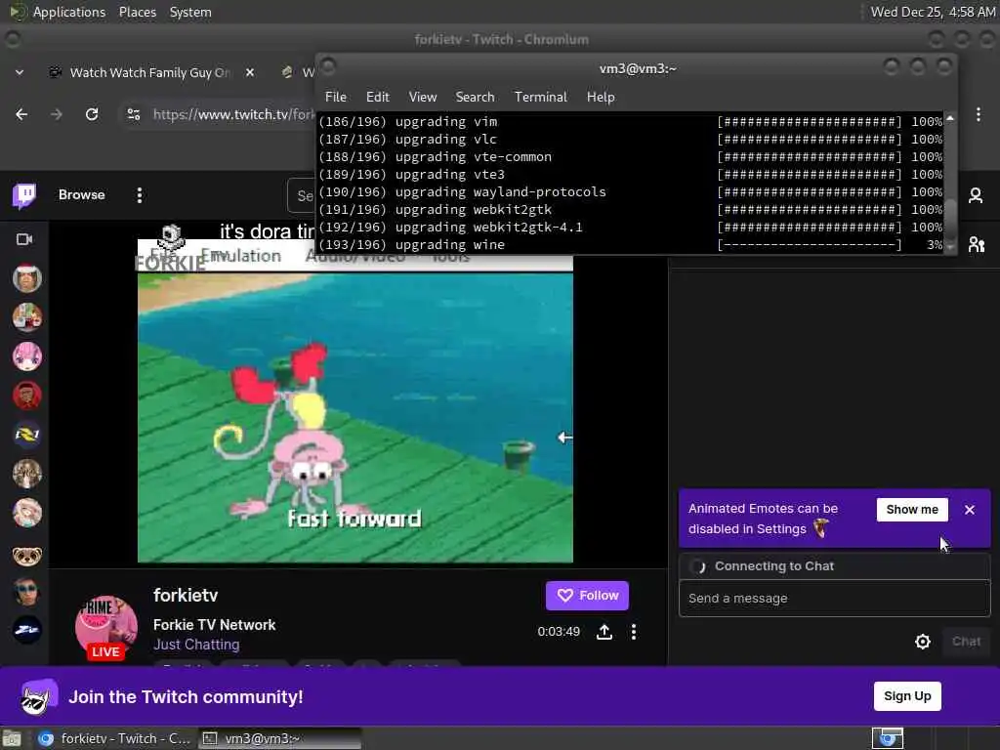Click the clock showing Wed Dec 25

click(x=933, y=12)
